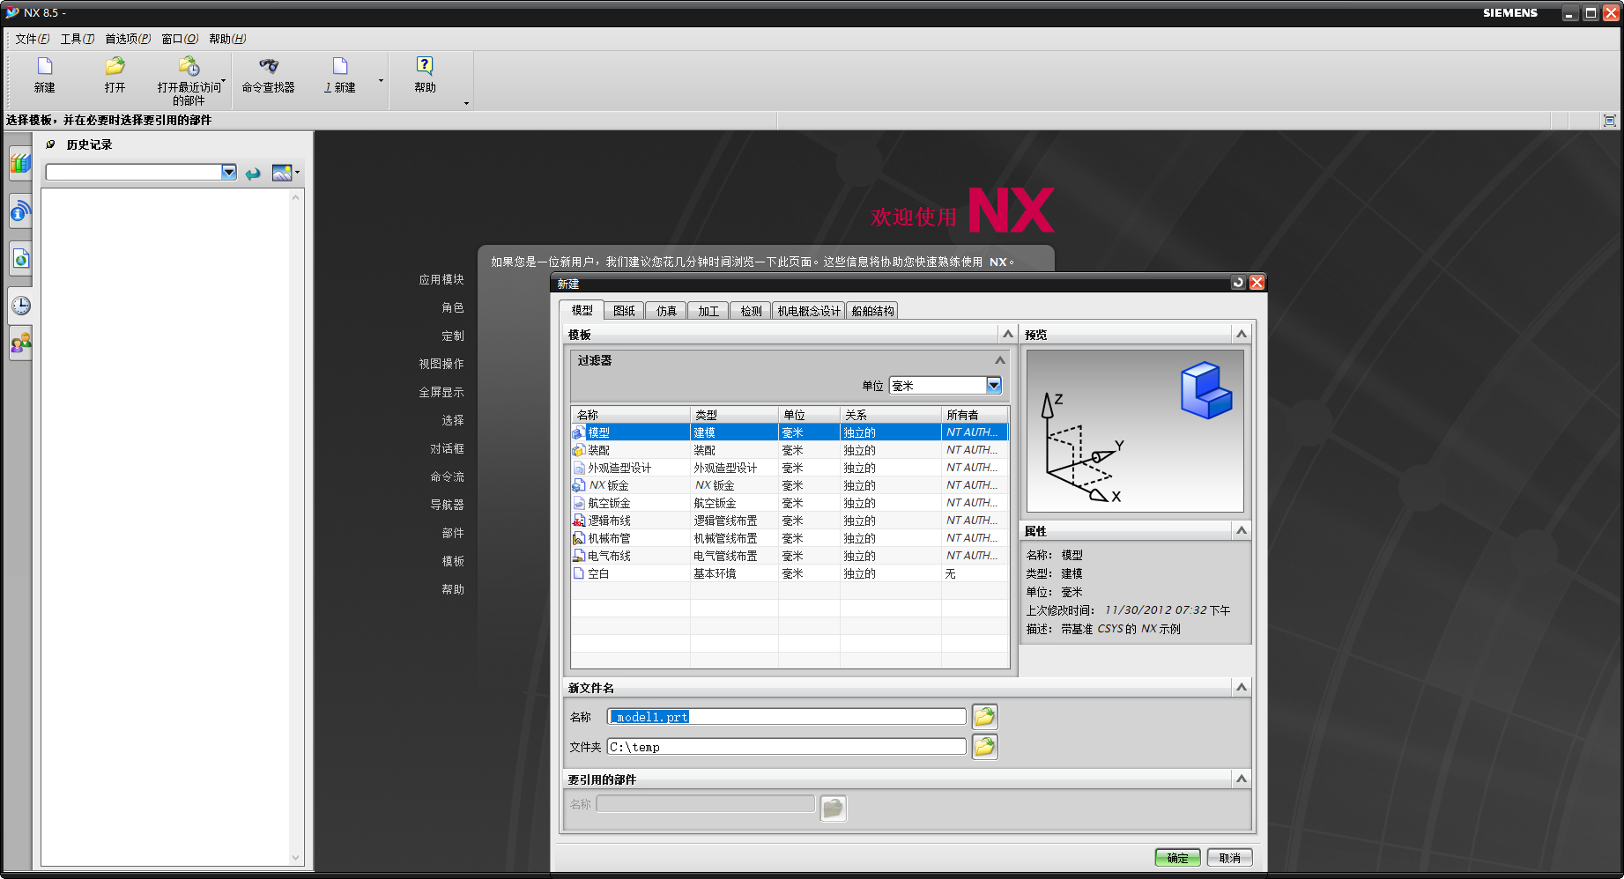Switch to the 图纸 (Drawing) tab
This screenshot has width=1624, height=879.
(624, 311)
